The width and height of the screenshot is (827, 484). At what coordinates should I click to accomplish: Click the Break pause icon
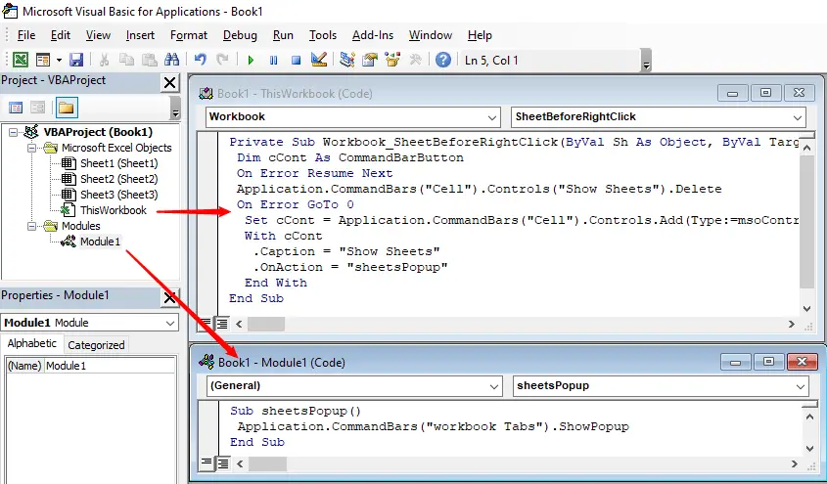click(x=274, y=60)
